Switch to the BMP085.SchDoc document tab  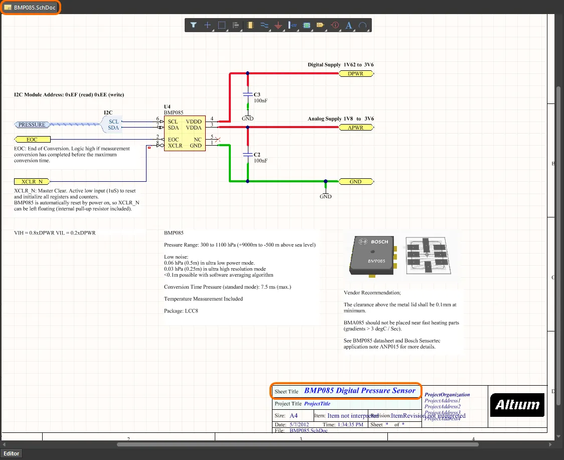click(31, 8)
